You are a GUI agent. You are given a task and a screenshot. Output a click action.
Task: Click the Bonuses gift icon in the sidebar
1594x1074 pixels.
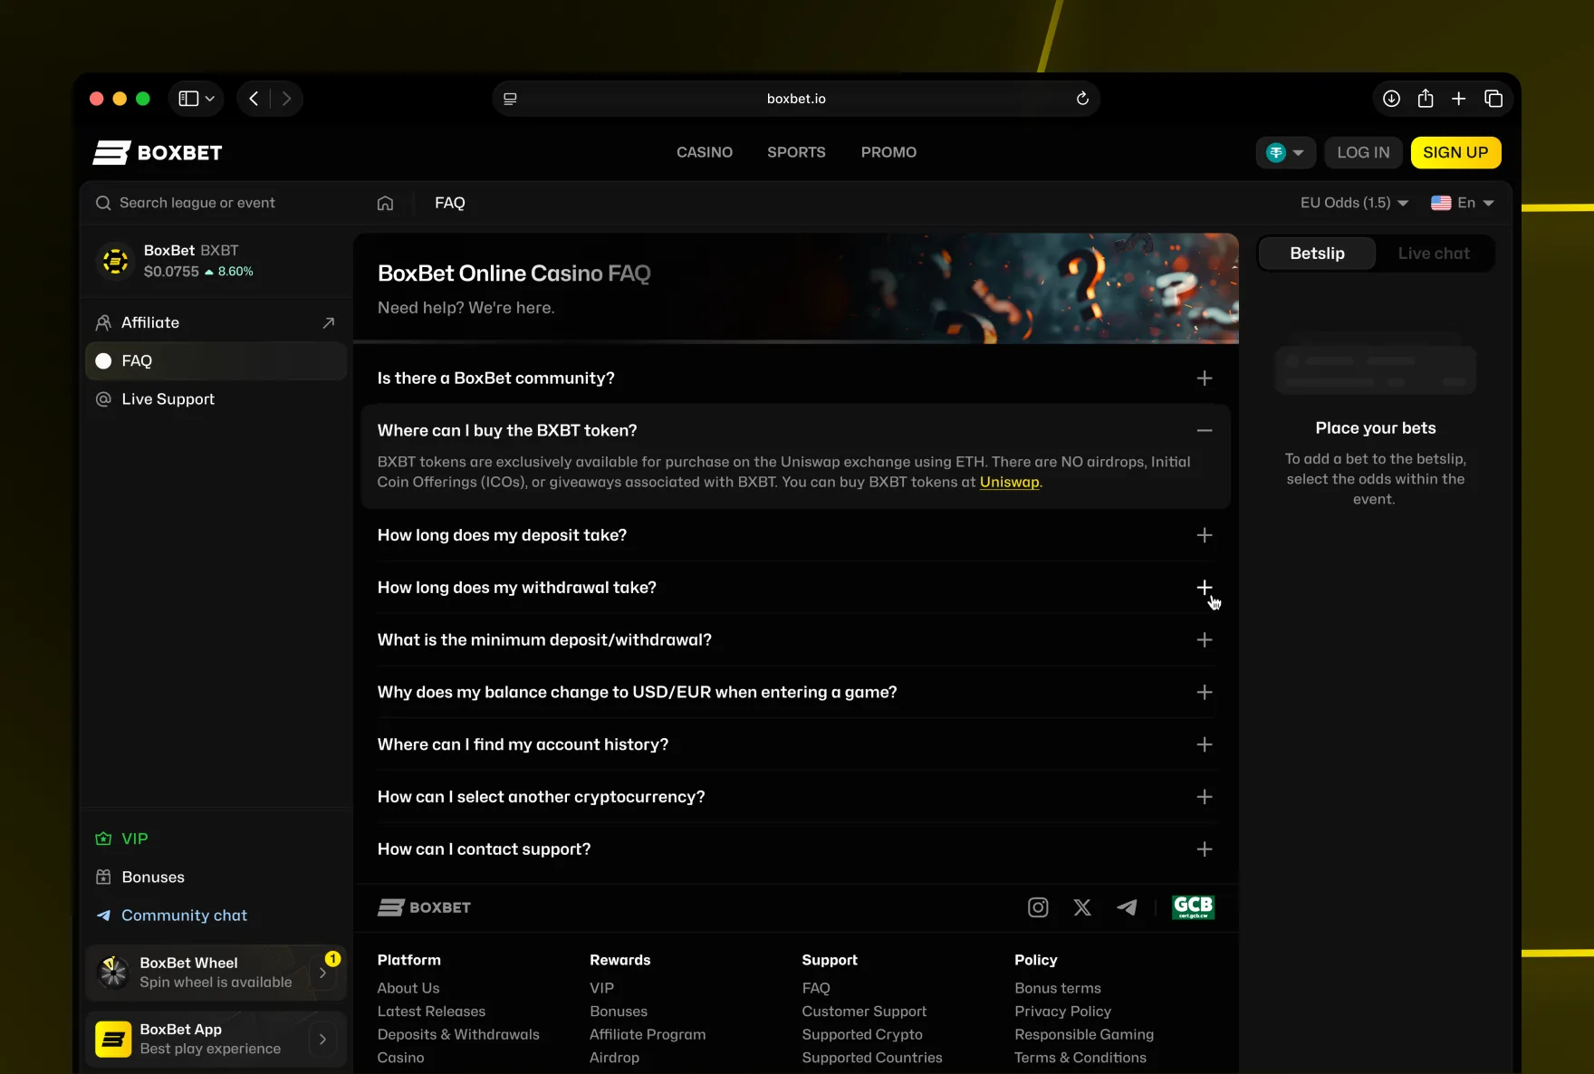(x=104, y=877)
